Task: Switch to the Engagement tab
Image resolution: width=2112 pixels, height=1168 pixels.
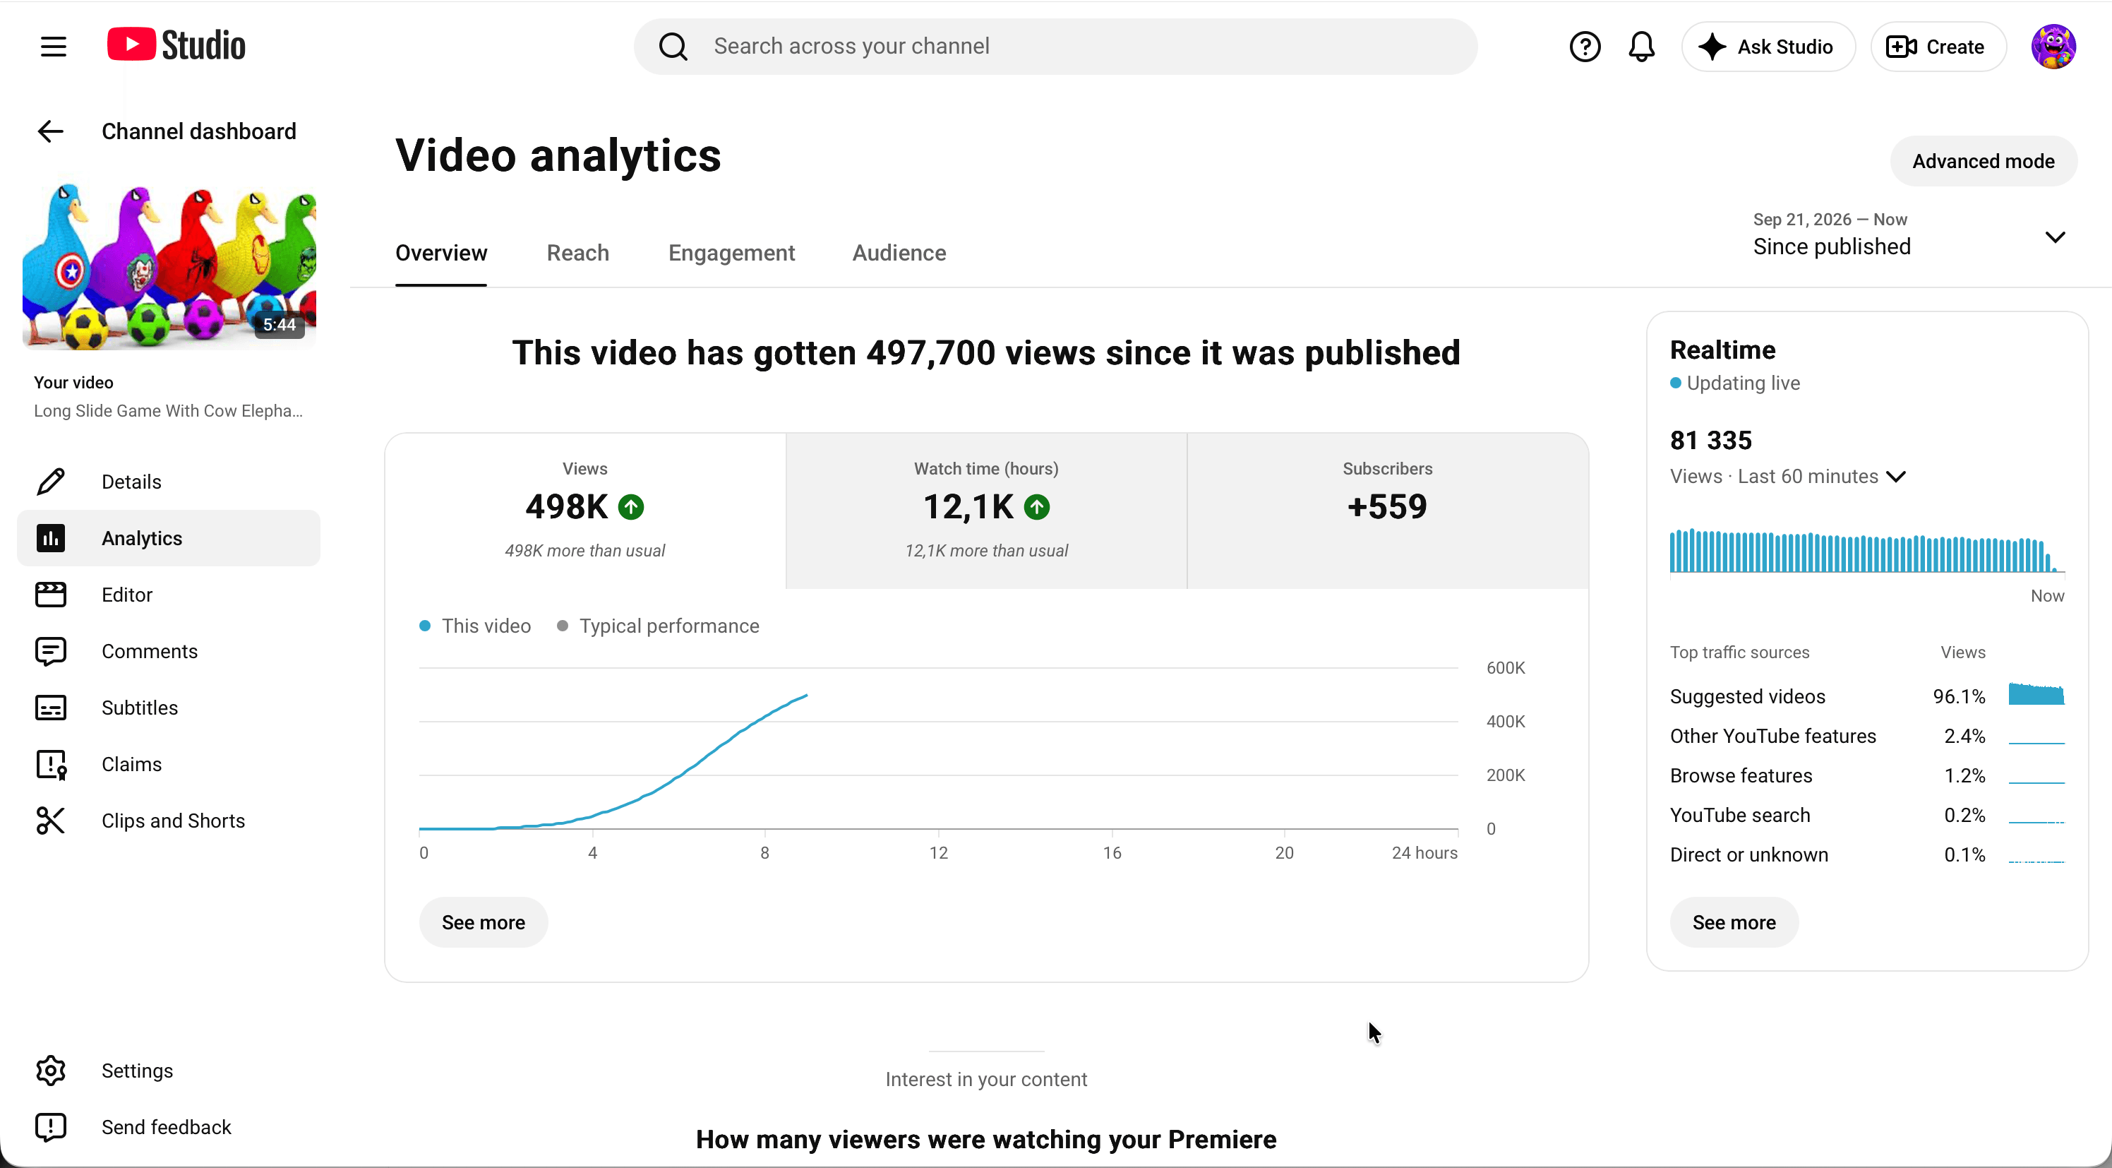Action: click(731, 253)
